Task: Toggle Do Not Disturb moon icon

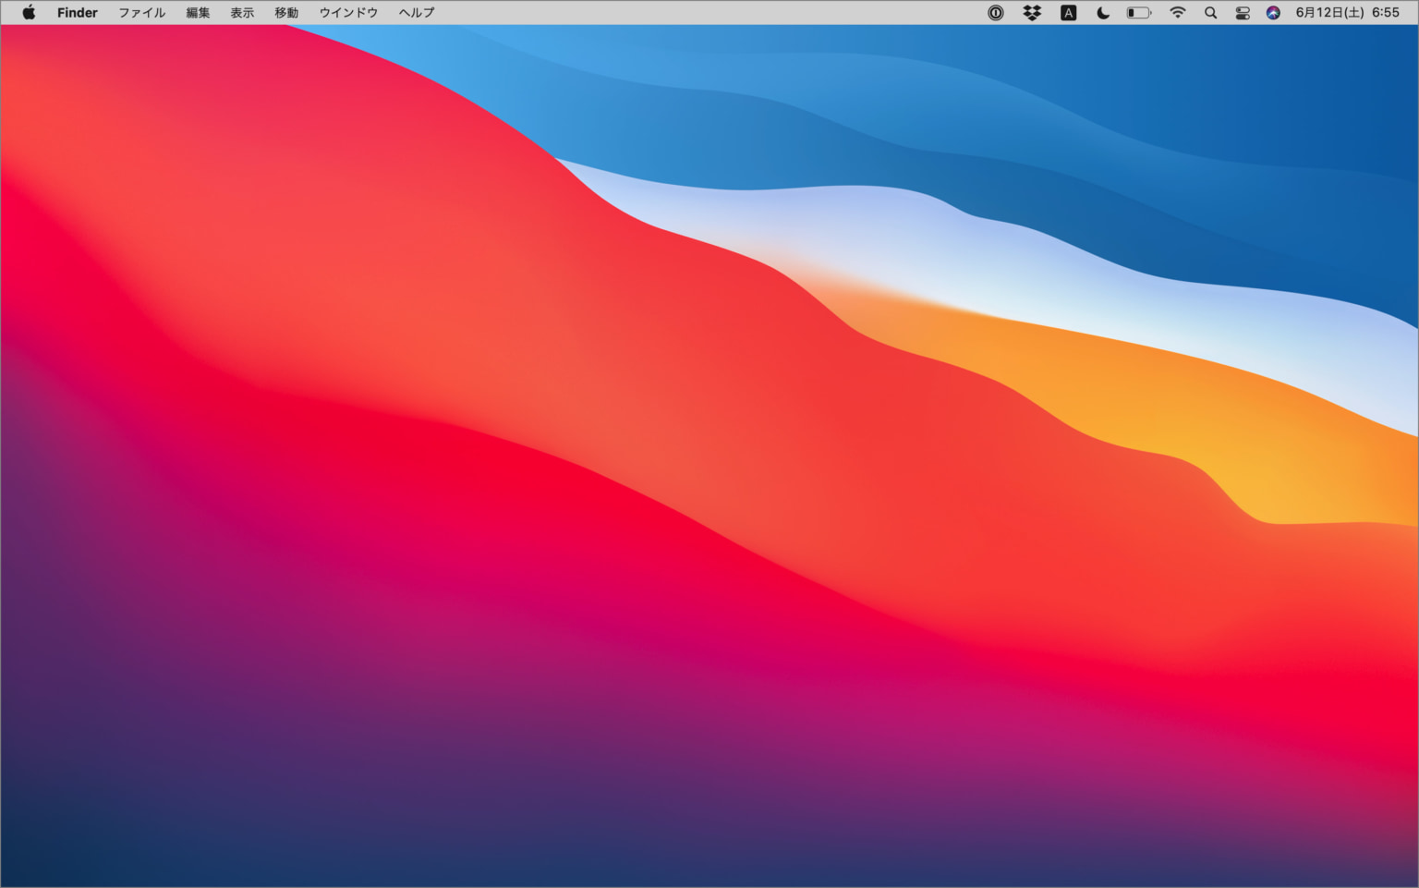Action: click(x=1103, y=13)
